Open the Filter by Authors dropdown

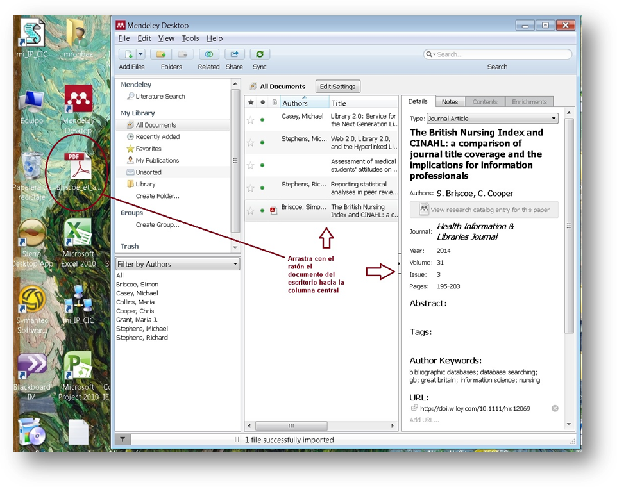178,264
